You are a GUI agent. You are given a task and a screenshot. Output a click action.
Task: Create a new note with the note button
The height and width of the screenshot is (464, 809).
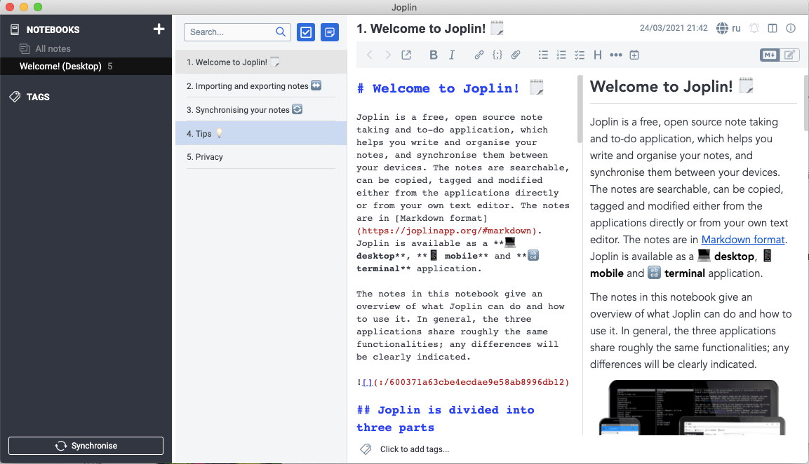pyautogui.click(x=330, y=32)
